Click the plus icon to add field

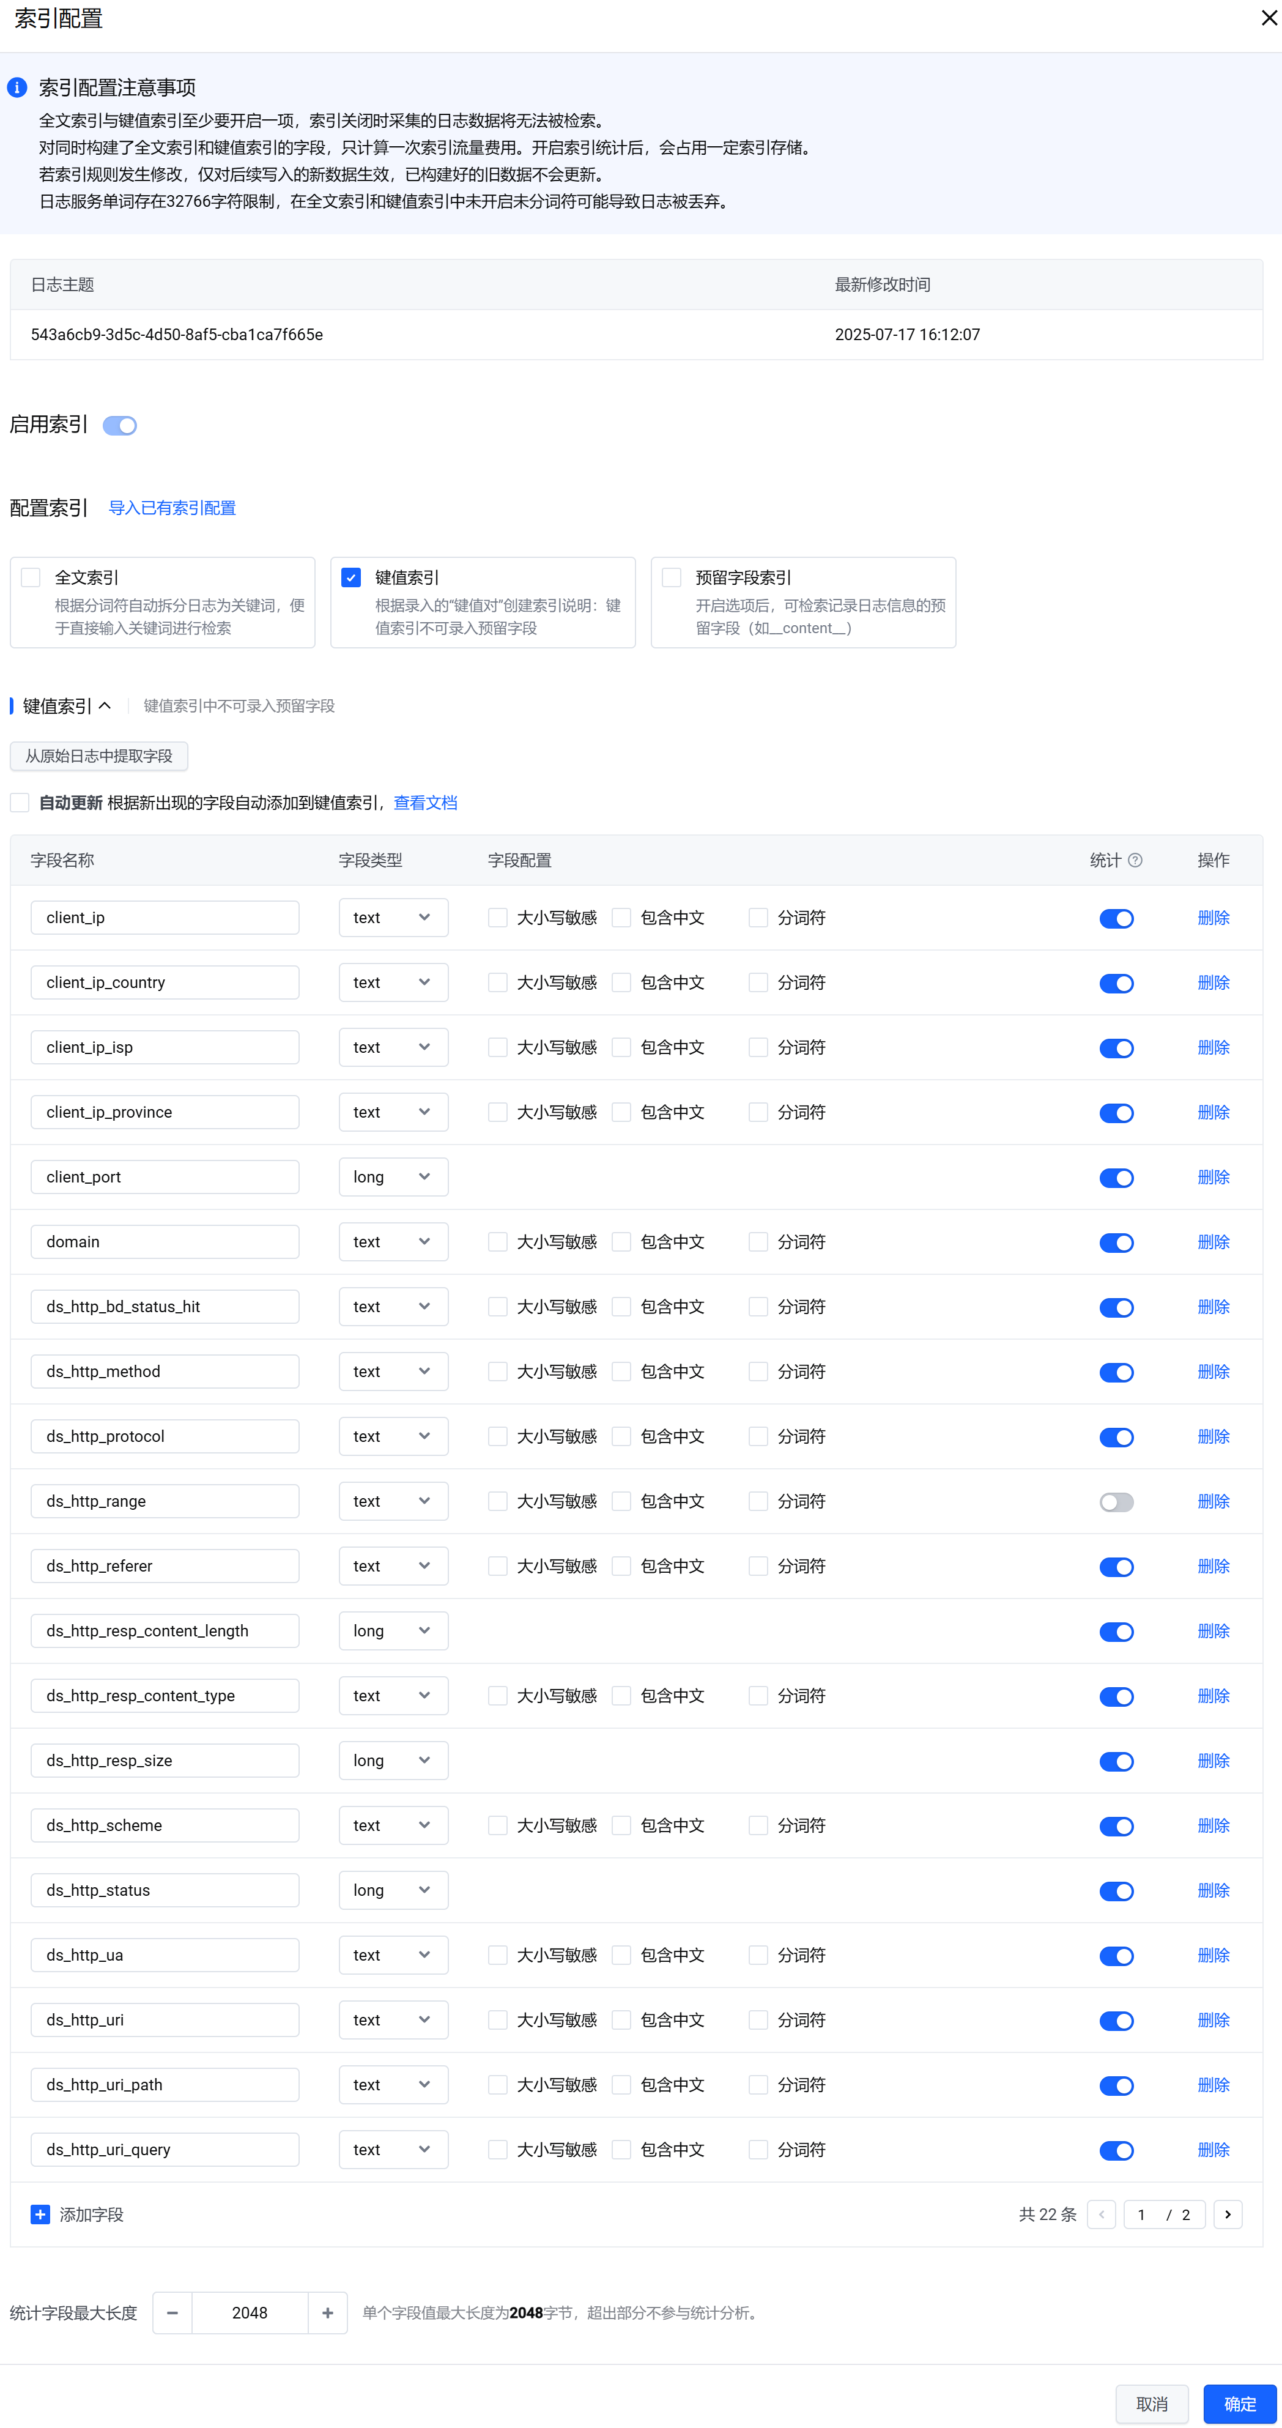[x=40, y=2214]
